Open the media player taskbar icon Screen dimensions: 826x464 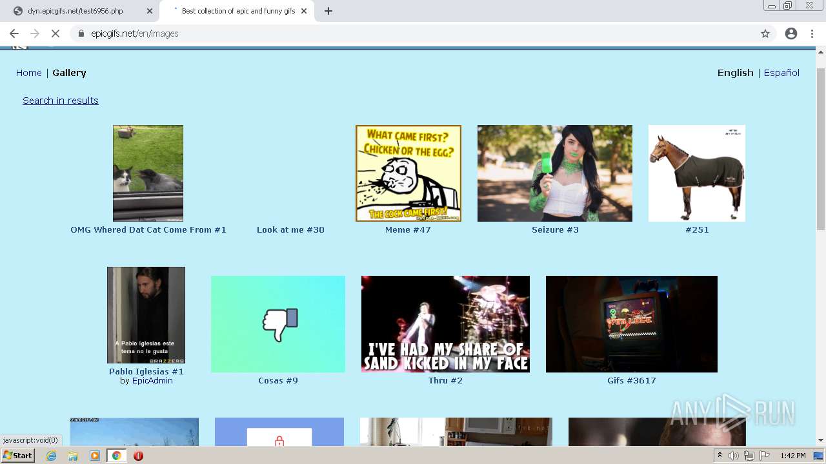[95, 456]
